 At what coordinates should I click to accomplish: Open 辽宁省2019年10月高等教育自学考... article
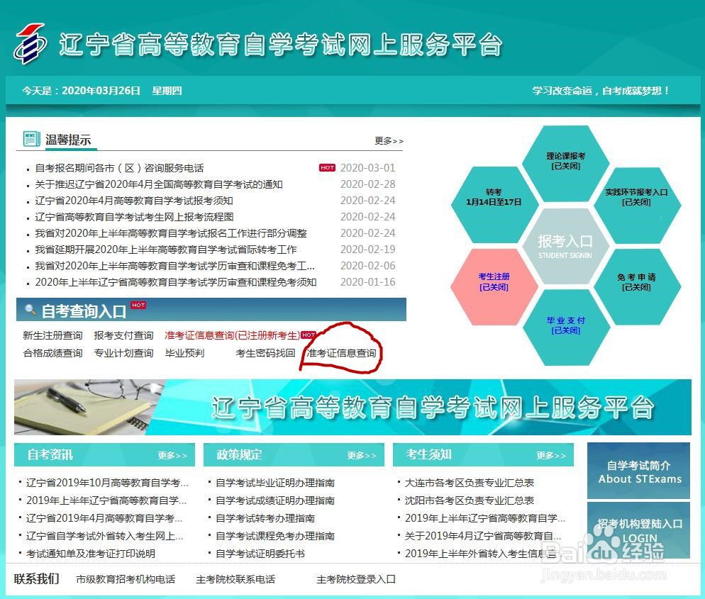(107, 483)
